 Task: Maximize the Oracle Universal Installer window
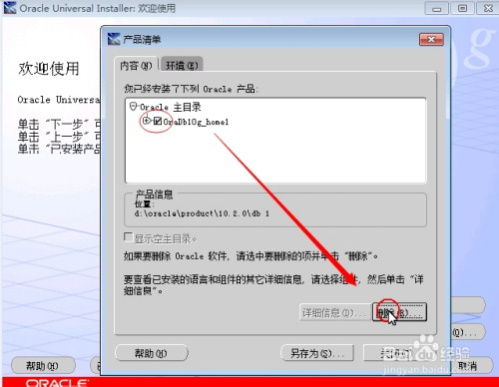click(x=462, y=8)
